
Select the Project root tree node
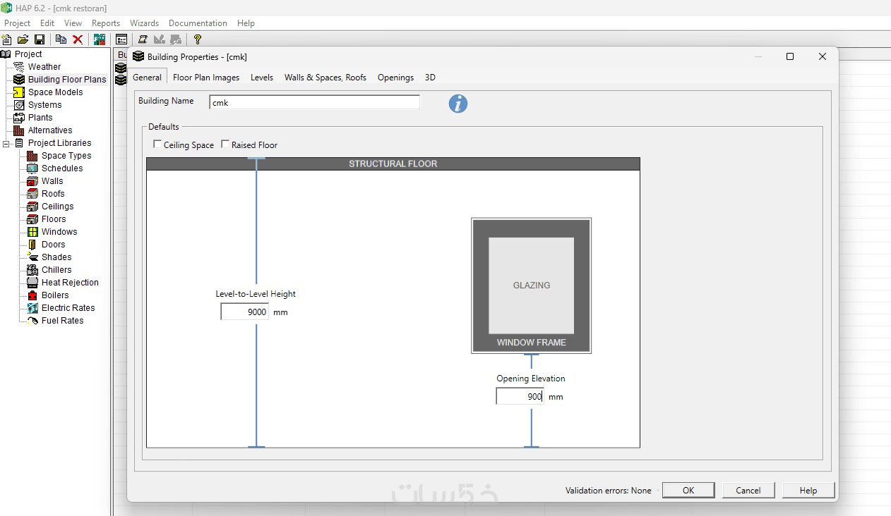click(28, 54)
